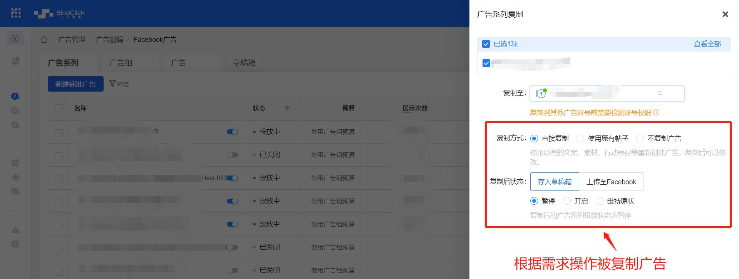Toggle the 已选1项 select-all checkbox
This screenshot has height=279, width=739.
pyautogui.click(x=486, y=44)
